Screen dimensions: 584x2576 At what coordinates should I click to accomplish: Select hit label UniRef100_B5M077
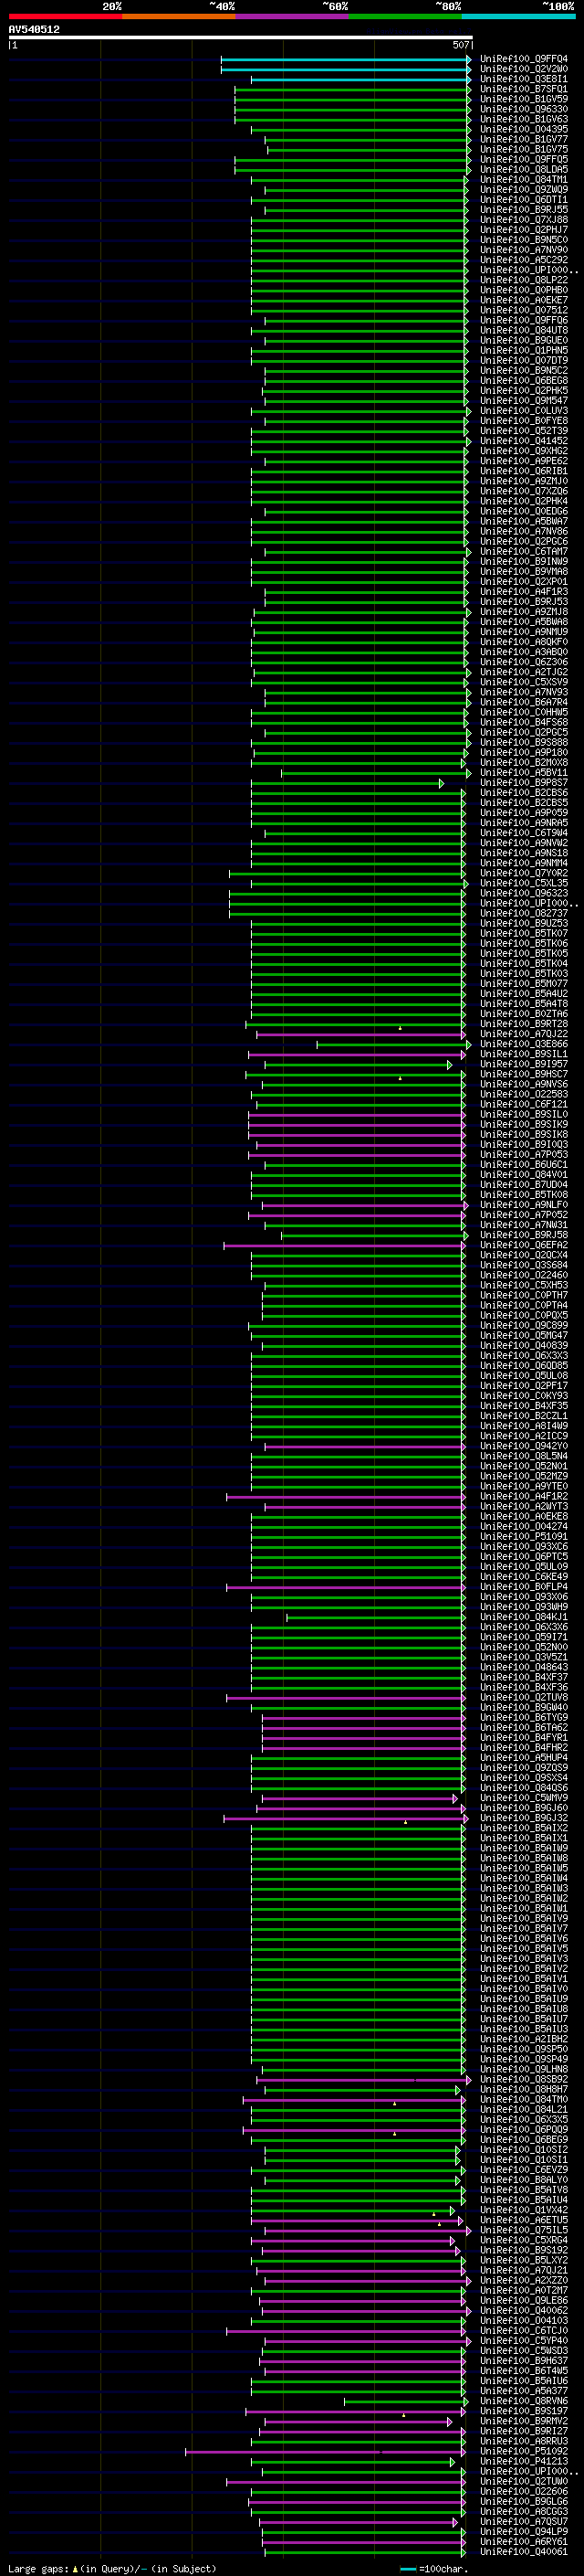tap(524, 983)
